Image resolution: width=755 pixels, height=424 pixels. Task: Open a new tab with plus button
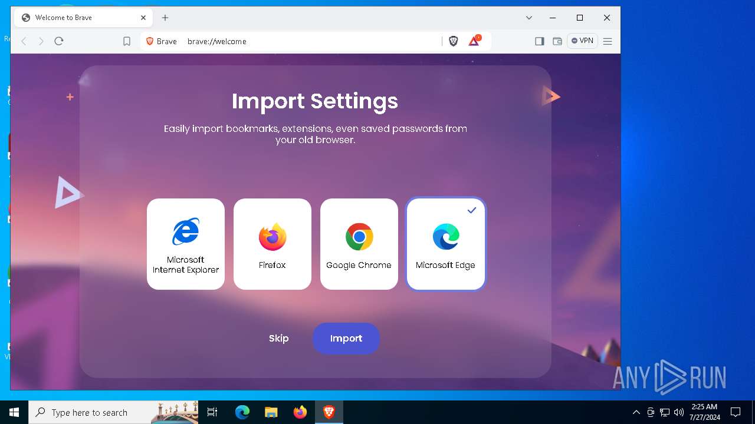(165, 18)
